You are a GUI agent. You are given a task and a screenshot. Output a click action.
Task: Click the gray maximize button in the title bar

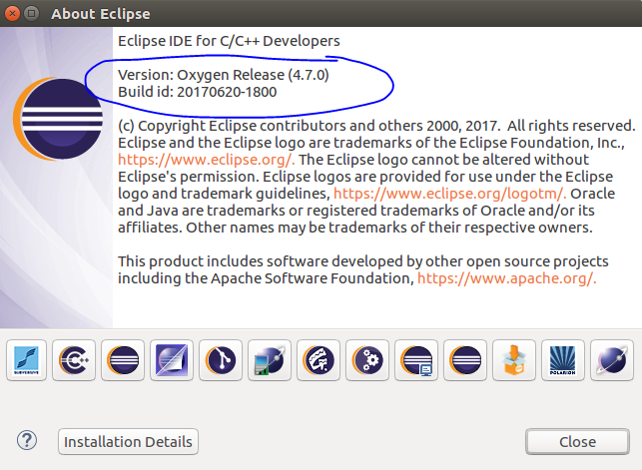(x=31, y=14)
